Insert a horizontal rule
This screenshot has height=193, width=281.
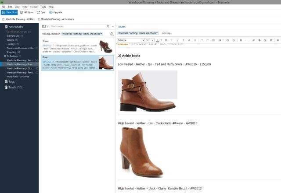click(247, 40)
